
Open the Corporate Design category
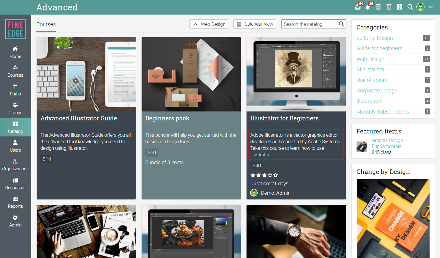pos(377,91)
